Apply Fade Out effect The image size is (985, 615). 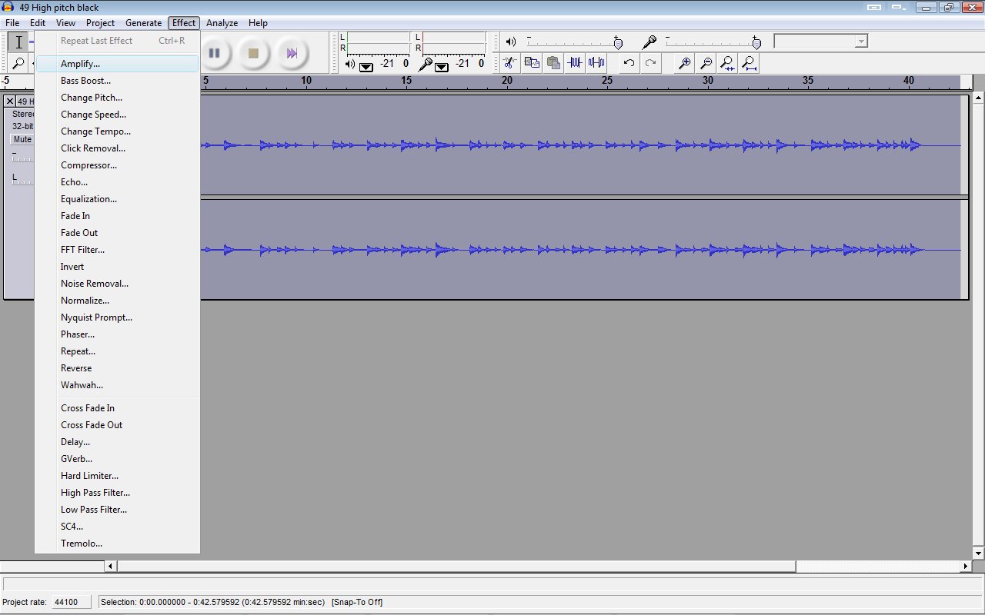pos(117,233)
